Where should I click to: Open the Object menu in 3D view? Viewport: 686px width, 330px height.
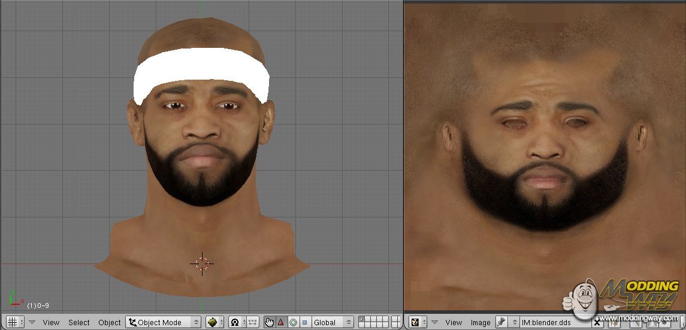click(109, 322)
